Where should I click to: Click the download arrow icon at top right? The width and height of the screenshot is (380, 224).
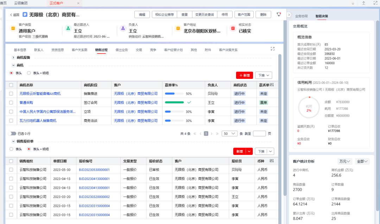(354, 3)
